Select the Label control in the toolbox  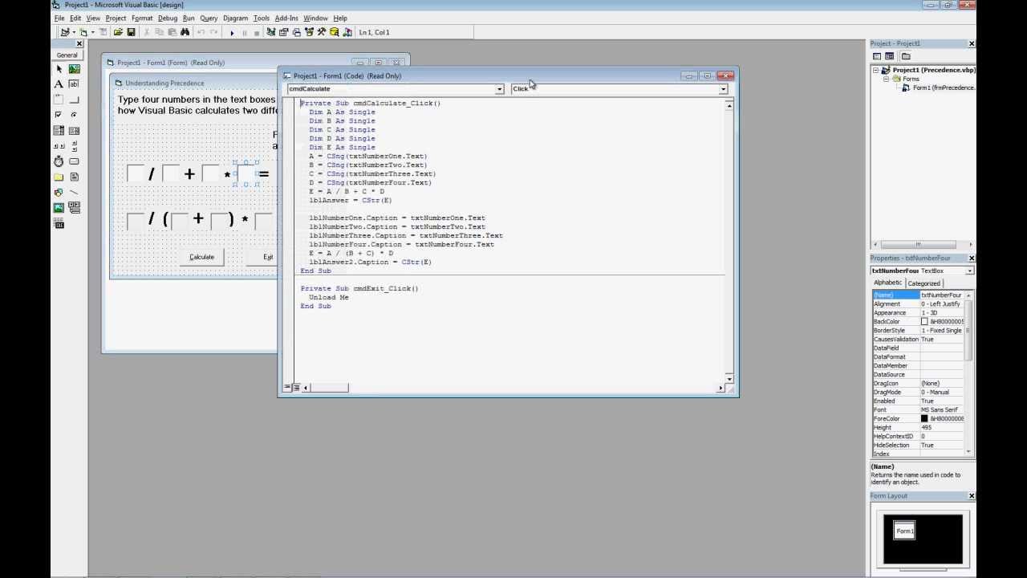coord(59,84)
